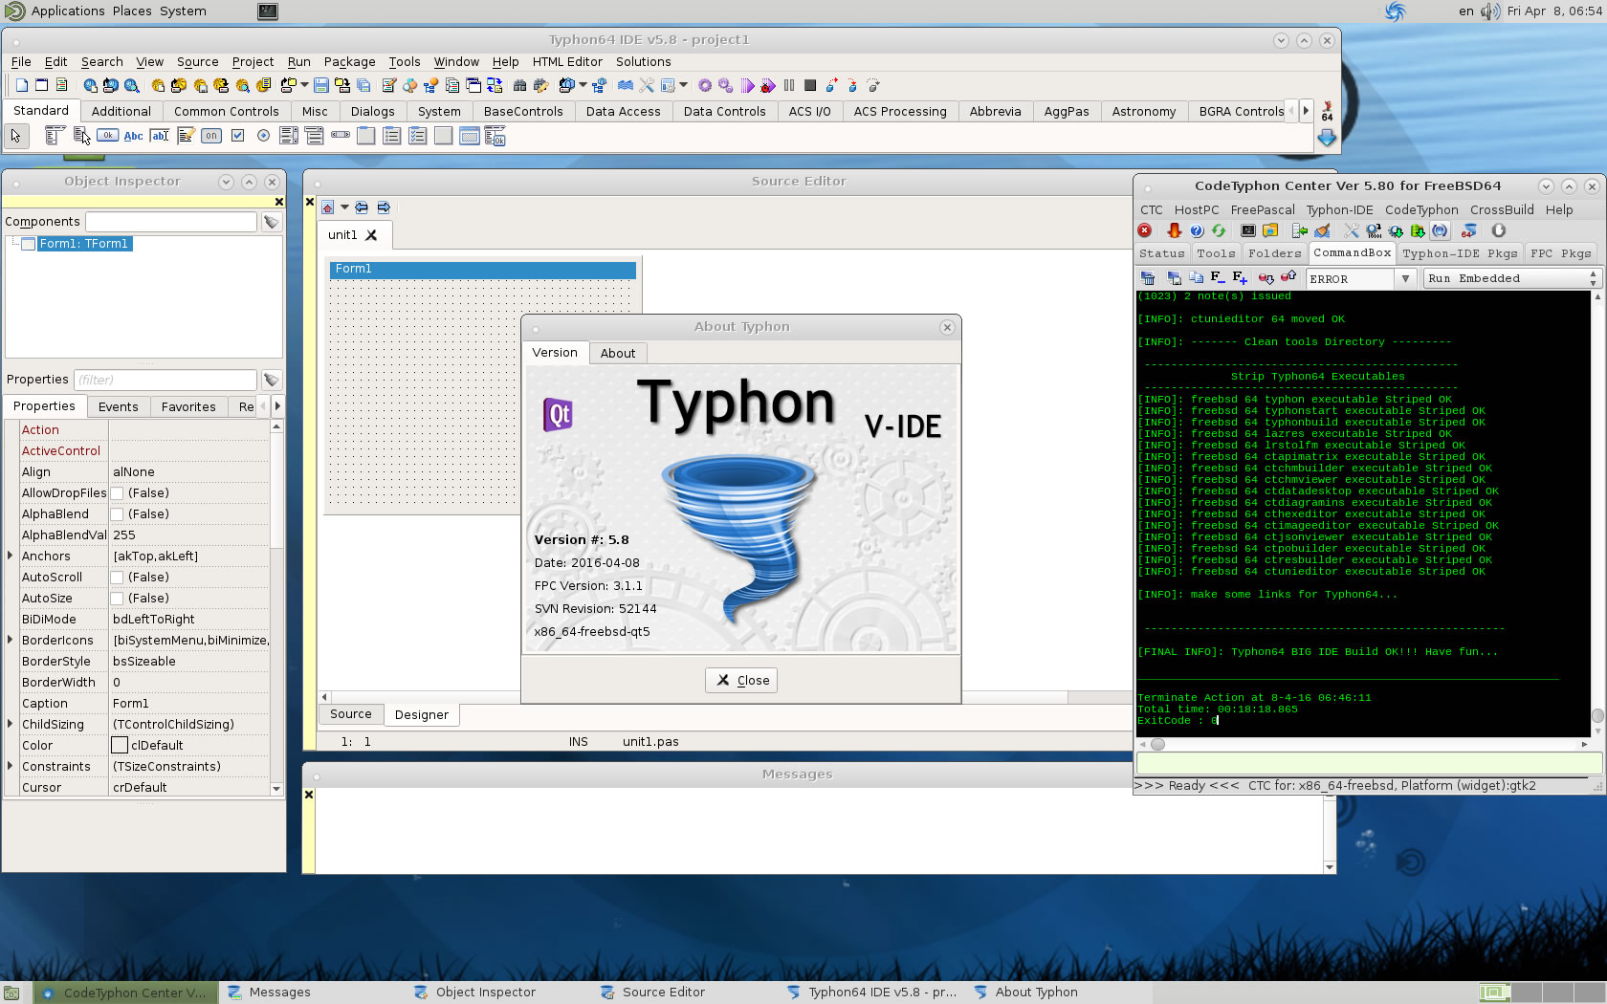Expand the ChildSizing property

click(x=11, y=724)
